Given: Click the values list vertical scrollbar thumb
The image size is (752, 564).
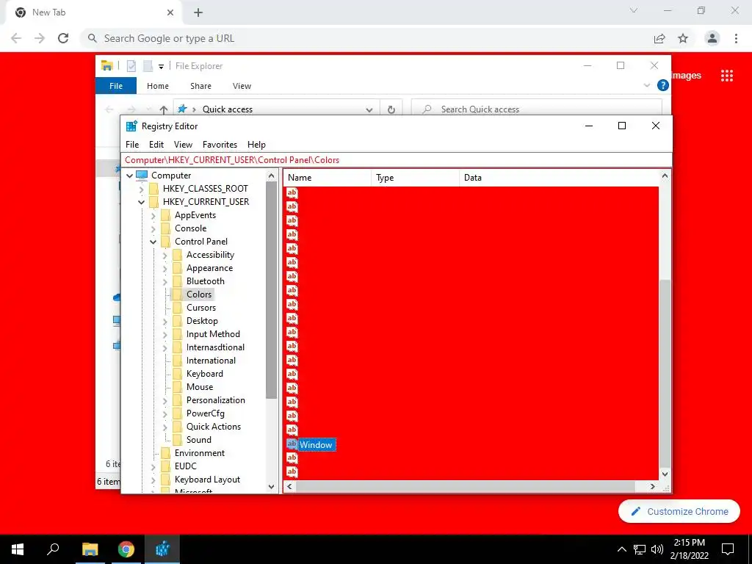Looking at the screenshot, I should (665, 373).
